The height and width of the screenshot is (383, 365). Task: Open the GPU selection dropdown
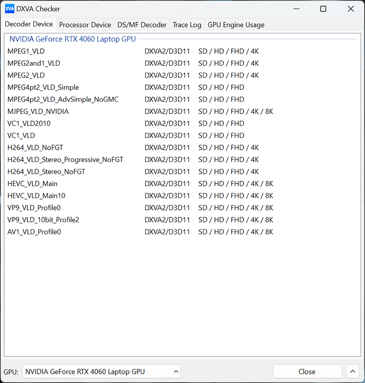tap(101, 372)
